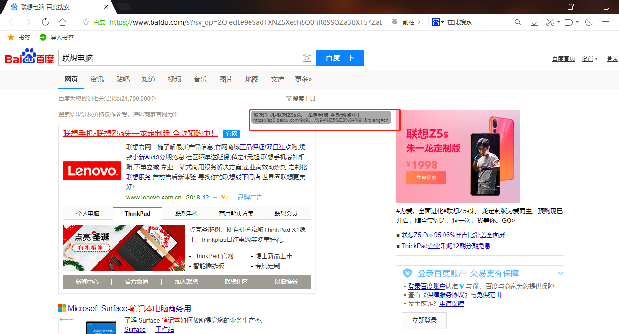
Task: Open the 品牌广告 link
Action: click(x=250, y=197)
